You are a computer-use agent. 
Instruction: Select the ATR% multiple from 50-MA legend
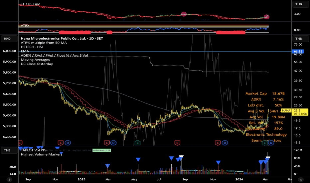pos(44,43)
